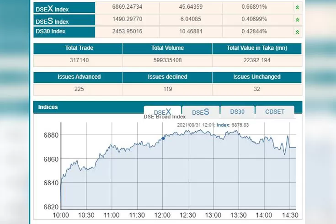Click the DSES Index up-arrow icon

pyautogui.click(x=297, y=20)
